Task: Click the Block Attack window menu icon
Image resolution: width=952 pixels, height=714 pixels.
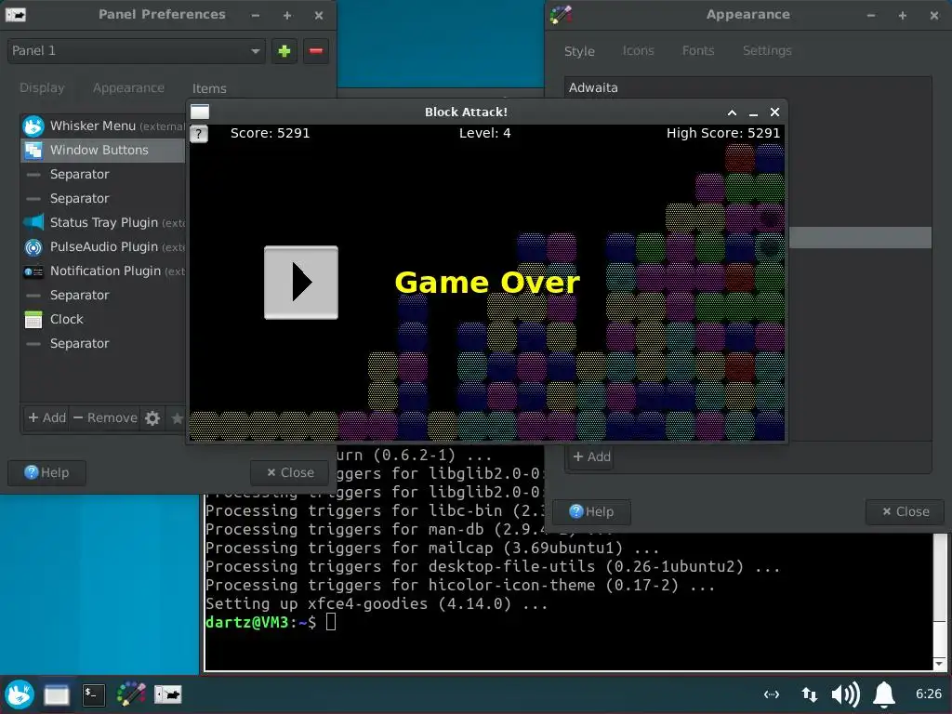Action: (x=200, y=112)
